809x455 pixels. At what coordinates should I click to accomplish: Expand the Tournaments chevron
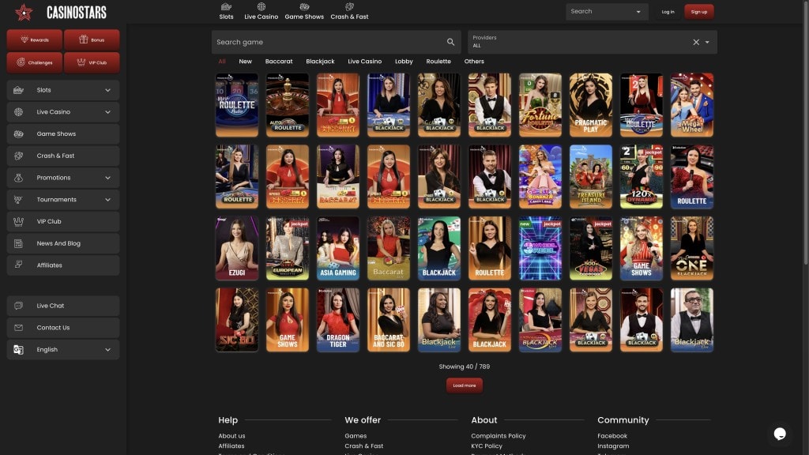point(107,200)
